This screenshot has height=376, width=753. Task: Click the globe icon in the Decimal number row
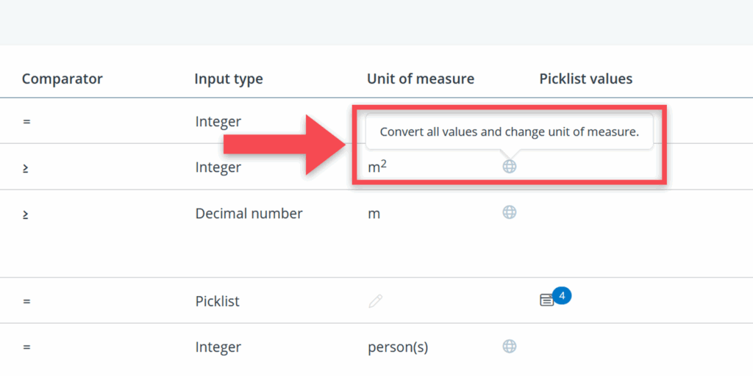pos(509,212)
